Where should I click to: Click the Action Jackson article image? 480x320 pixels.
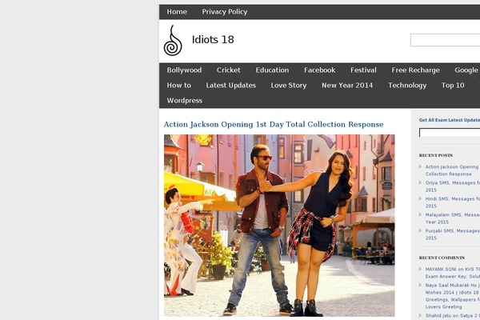tap(279, 226)
